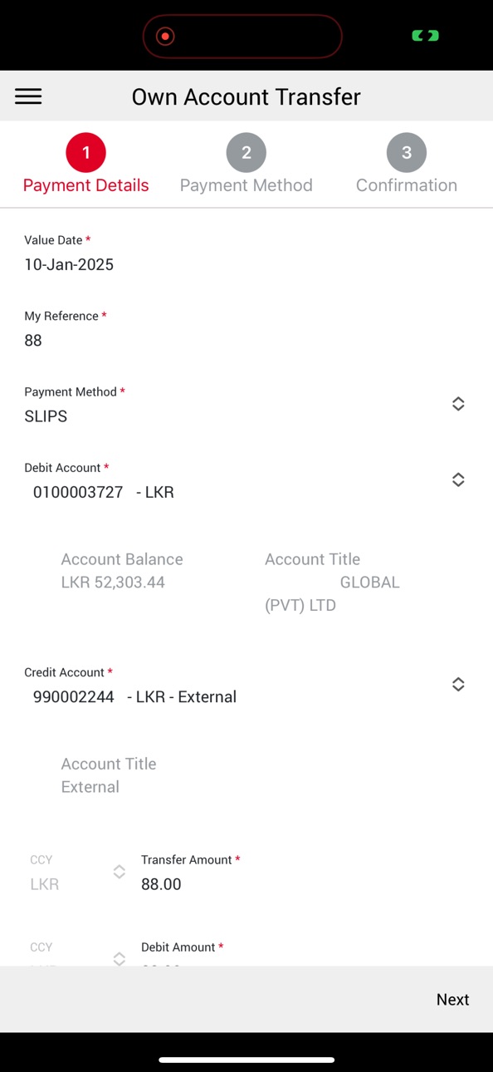Open the hamburger menu

[28, 96]
